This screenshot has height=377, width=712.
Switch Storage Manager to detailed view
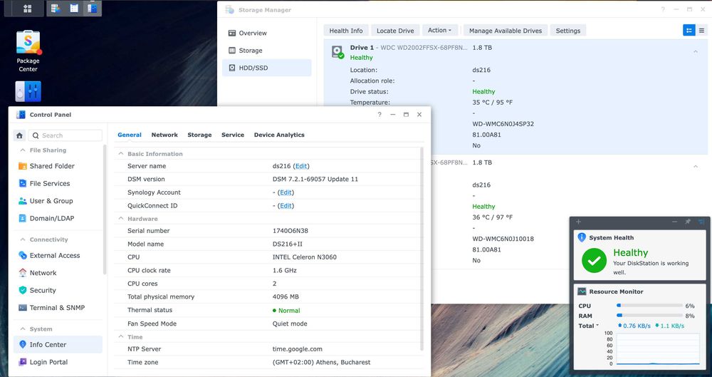(689, 31)
